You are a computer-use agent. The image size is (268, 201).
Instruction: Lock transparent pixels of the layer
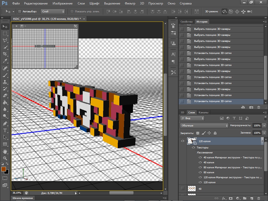[x=198, y=133]
